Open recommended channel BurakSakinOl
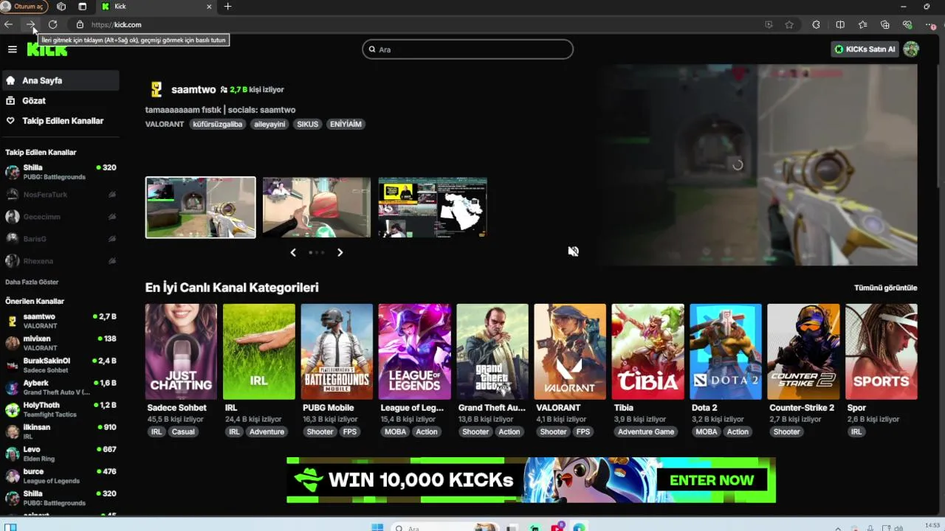This screenshot has height=531, width=945. (60, 365)
